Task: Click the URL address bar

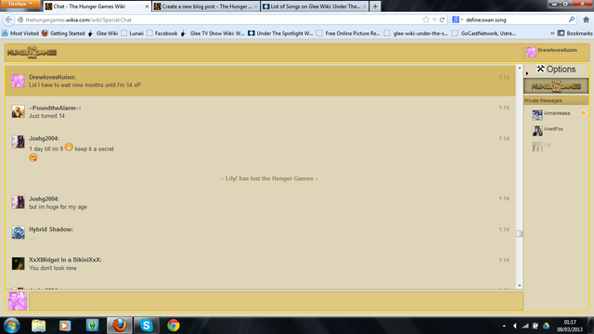Action: [220, 19]
